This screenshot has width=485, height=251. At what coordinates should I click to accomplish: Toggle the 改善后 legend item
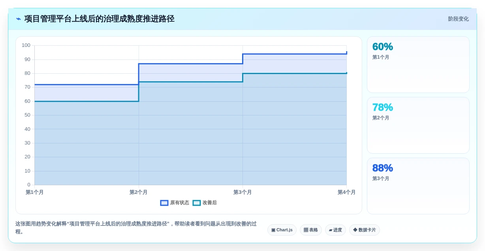pos(205,203)
